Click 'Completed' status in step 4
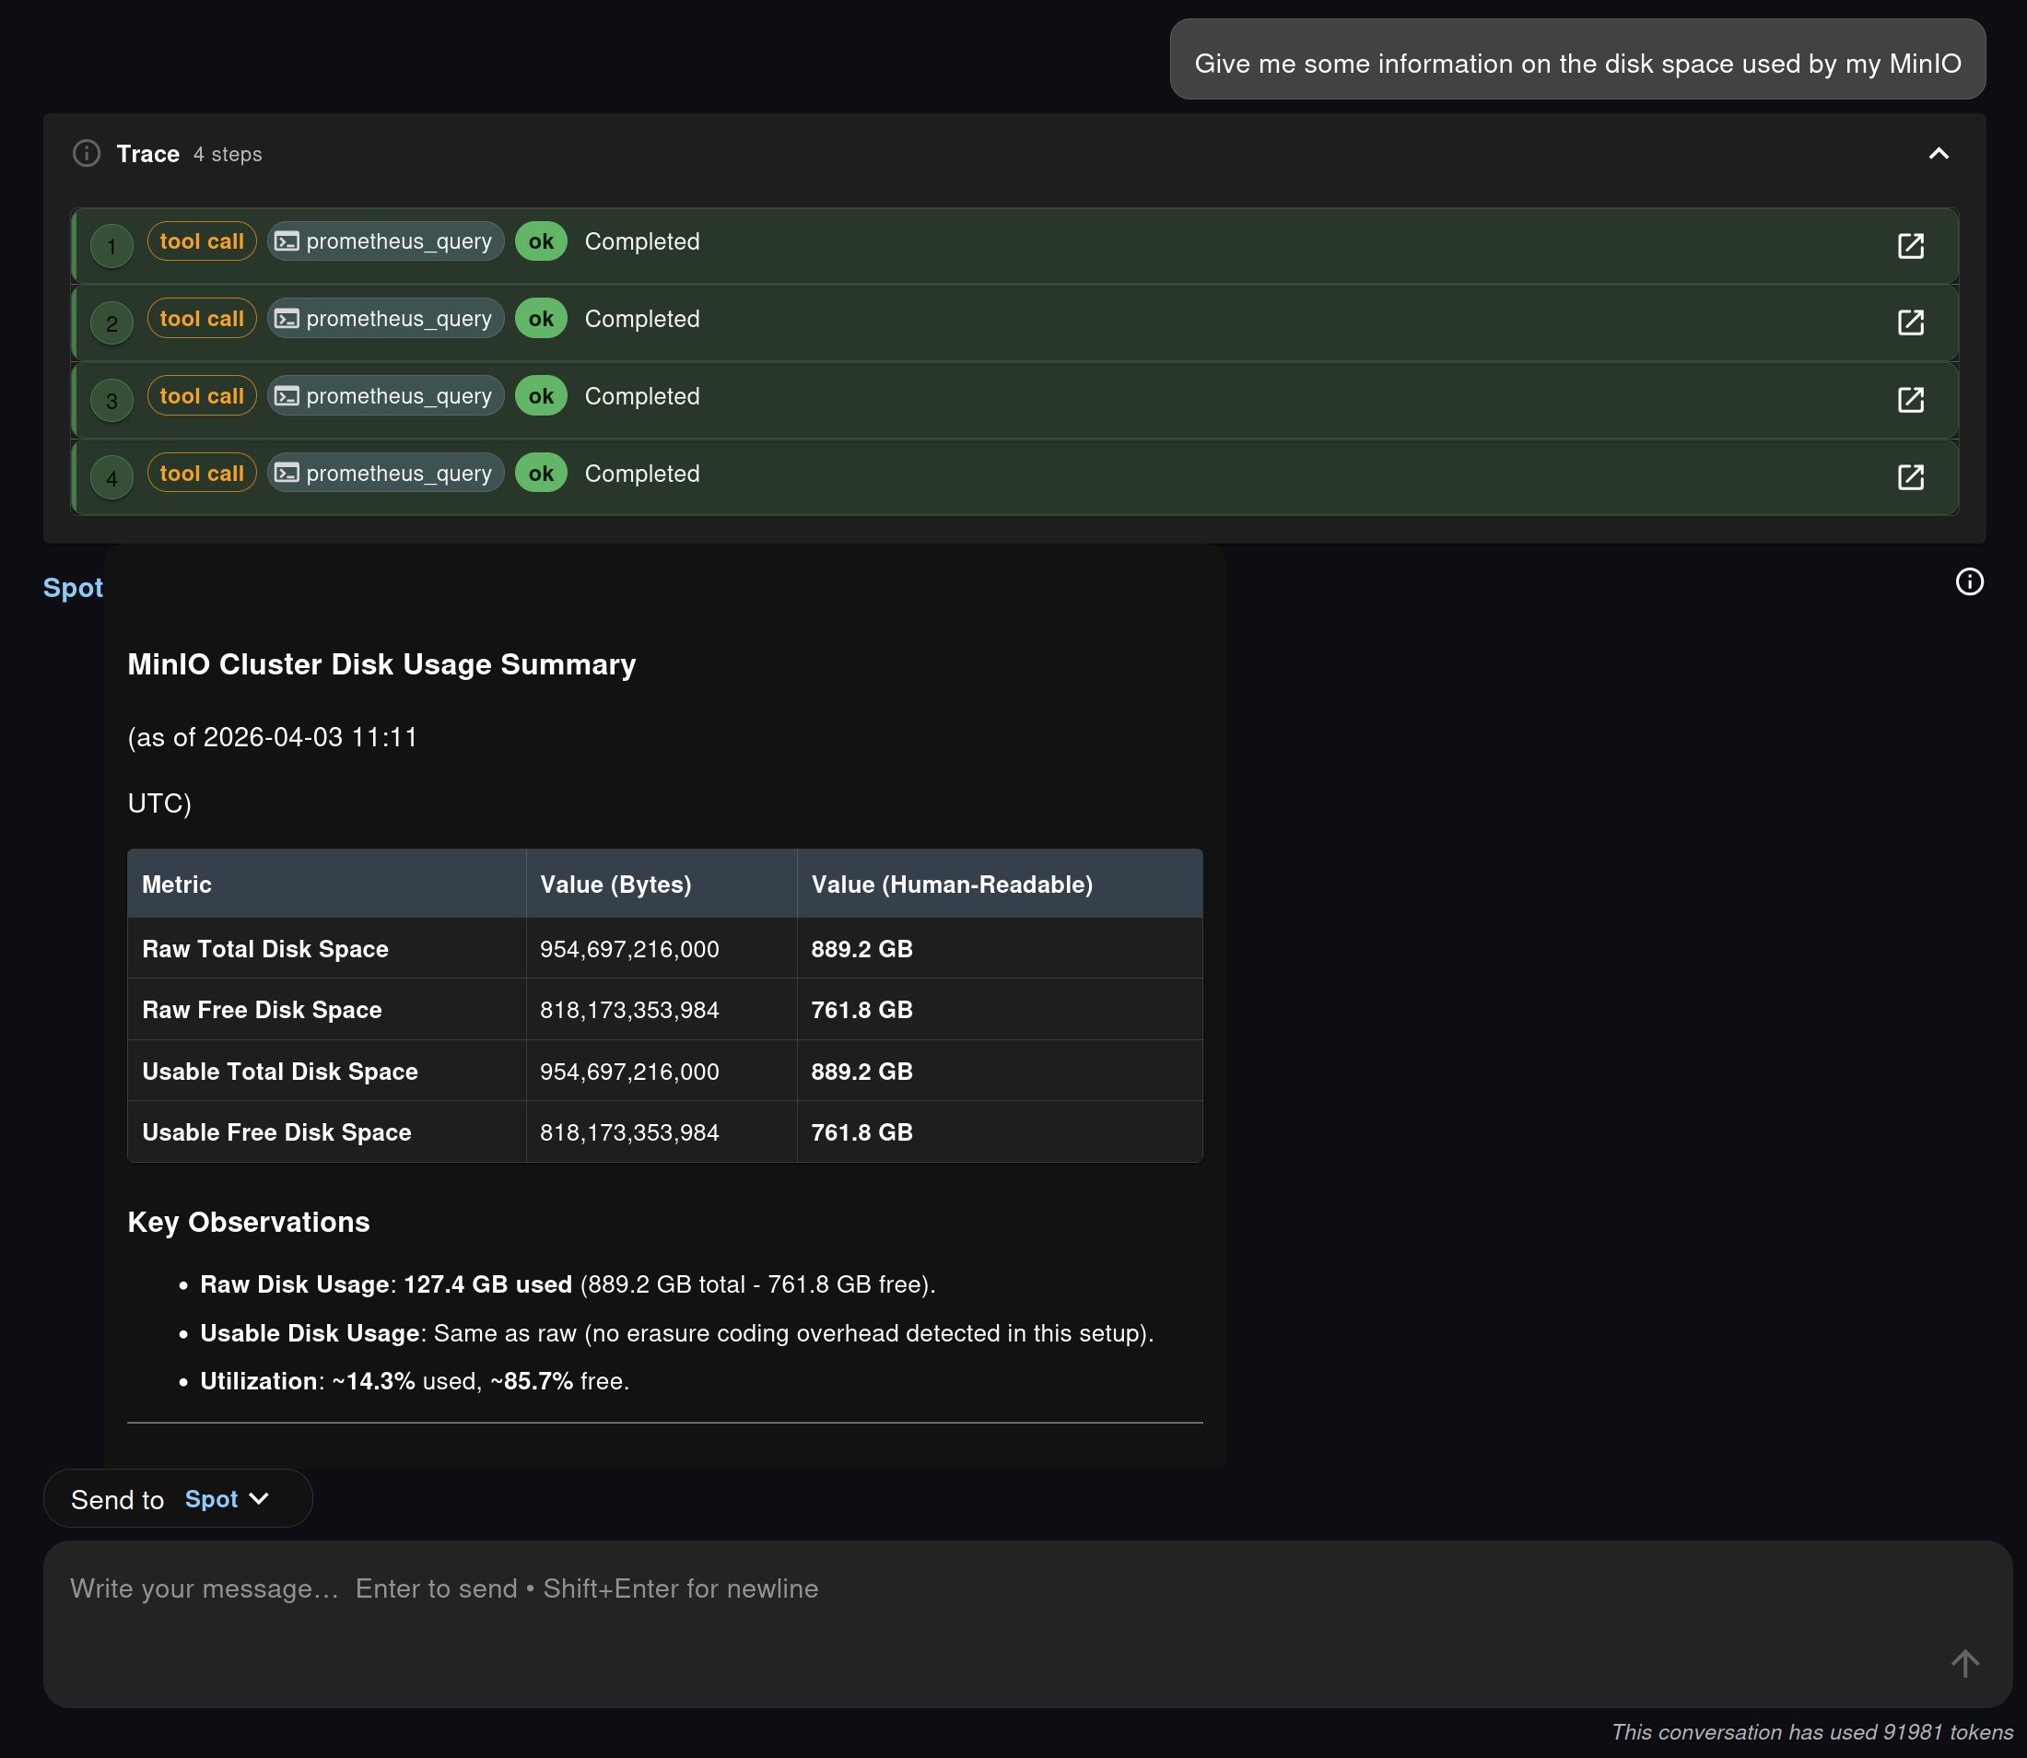 [642, 474]
